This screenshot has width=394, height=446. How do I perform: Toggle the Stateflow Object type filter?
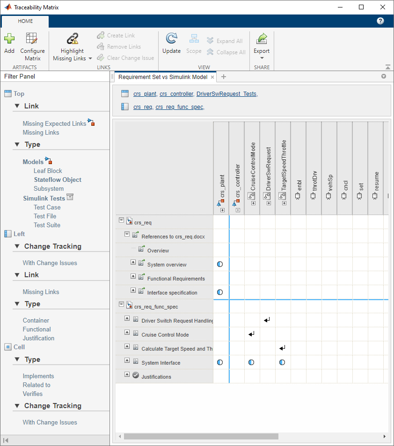tap(57, 180)
